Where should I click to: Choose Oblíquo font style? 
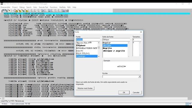click(x=115, y=45)
